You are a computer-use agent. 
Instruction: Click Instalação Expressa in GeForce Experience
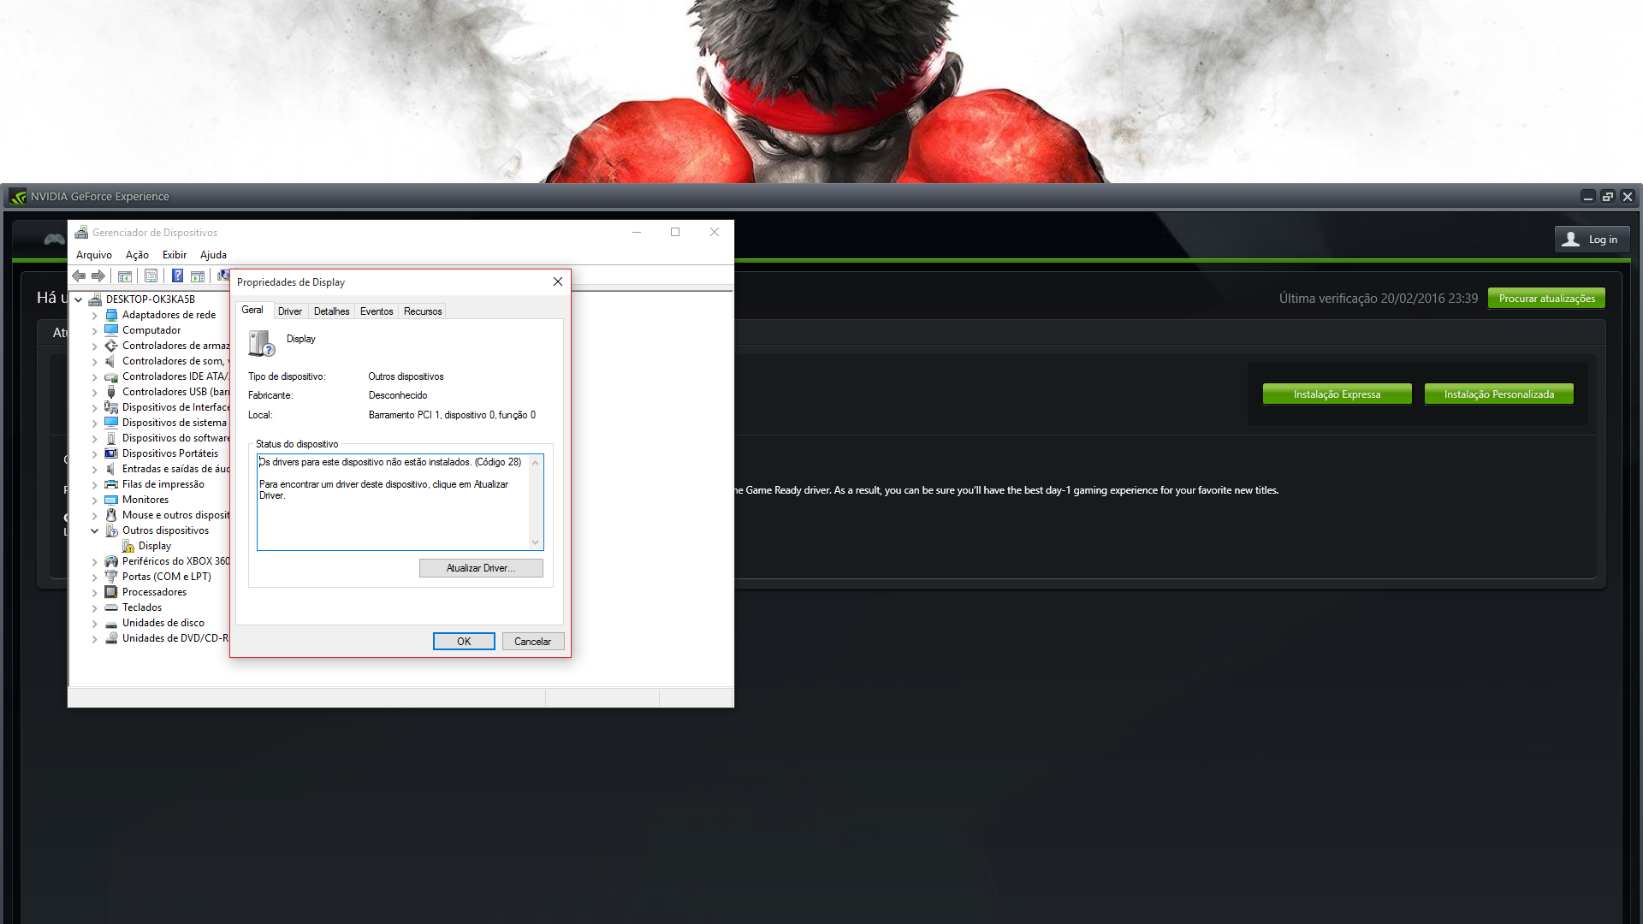[1337, 394]
